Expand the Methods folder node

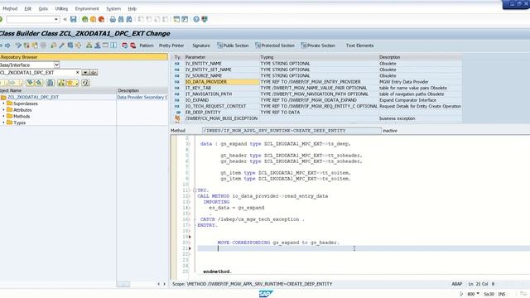tap(3, 116)
